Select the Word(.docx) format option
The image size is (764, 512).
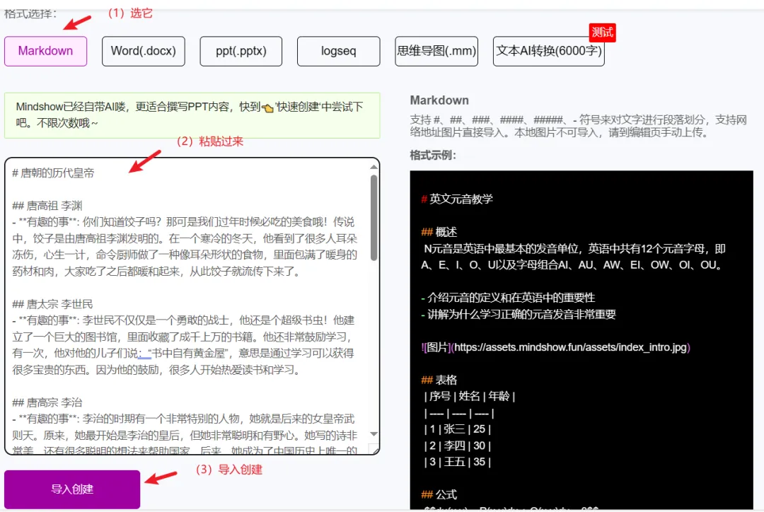(x=143, y=51)
